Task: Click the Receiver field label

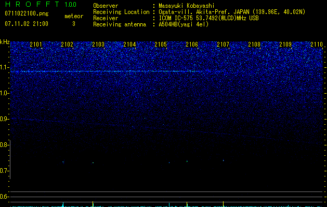Action: pos(106,18)
